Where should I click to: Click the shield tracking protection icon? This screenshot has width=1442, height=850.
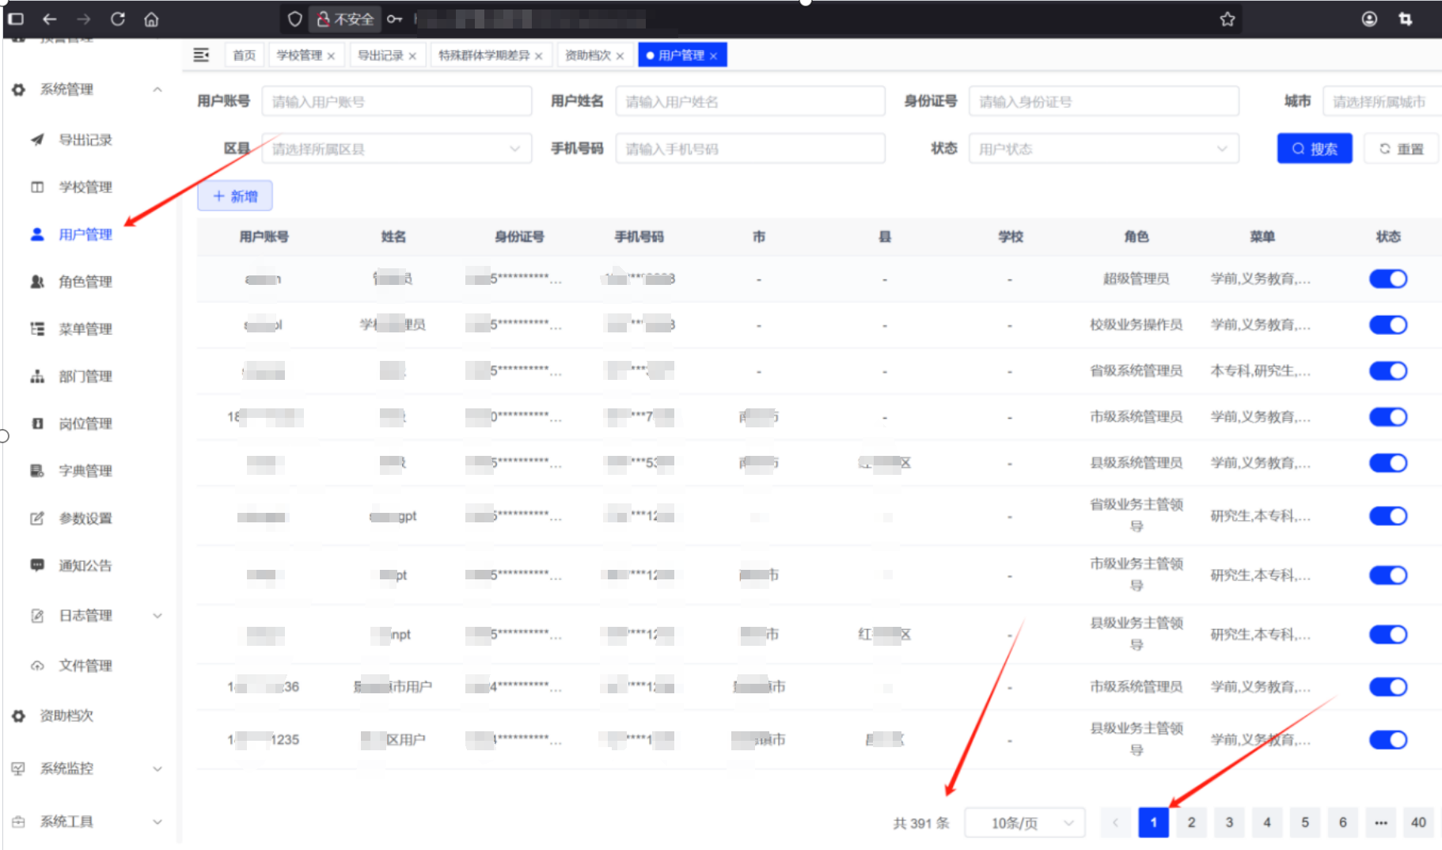pos(294,19)
